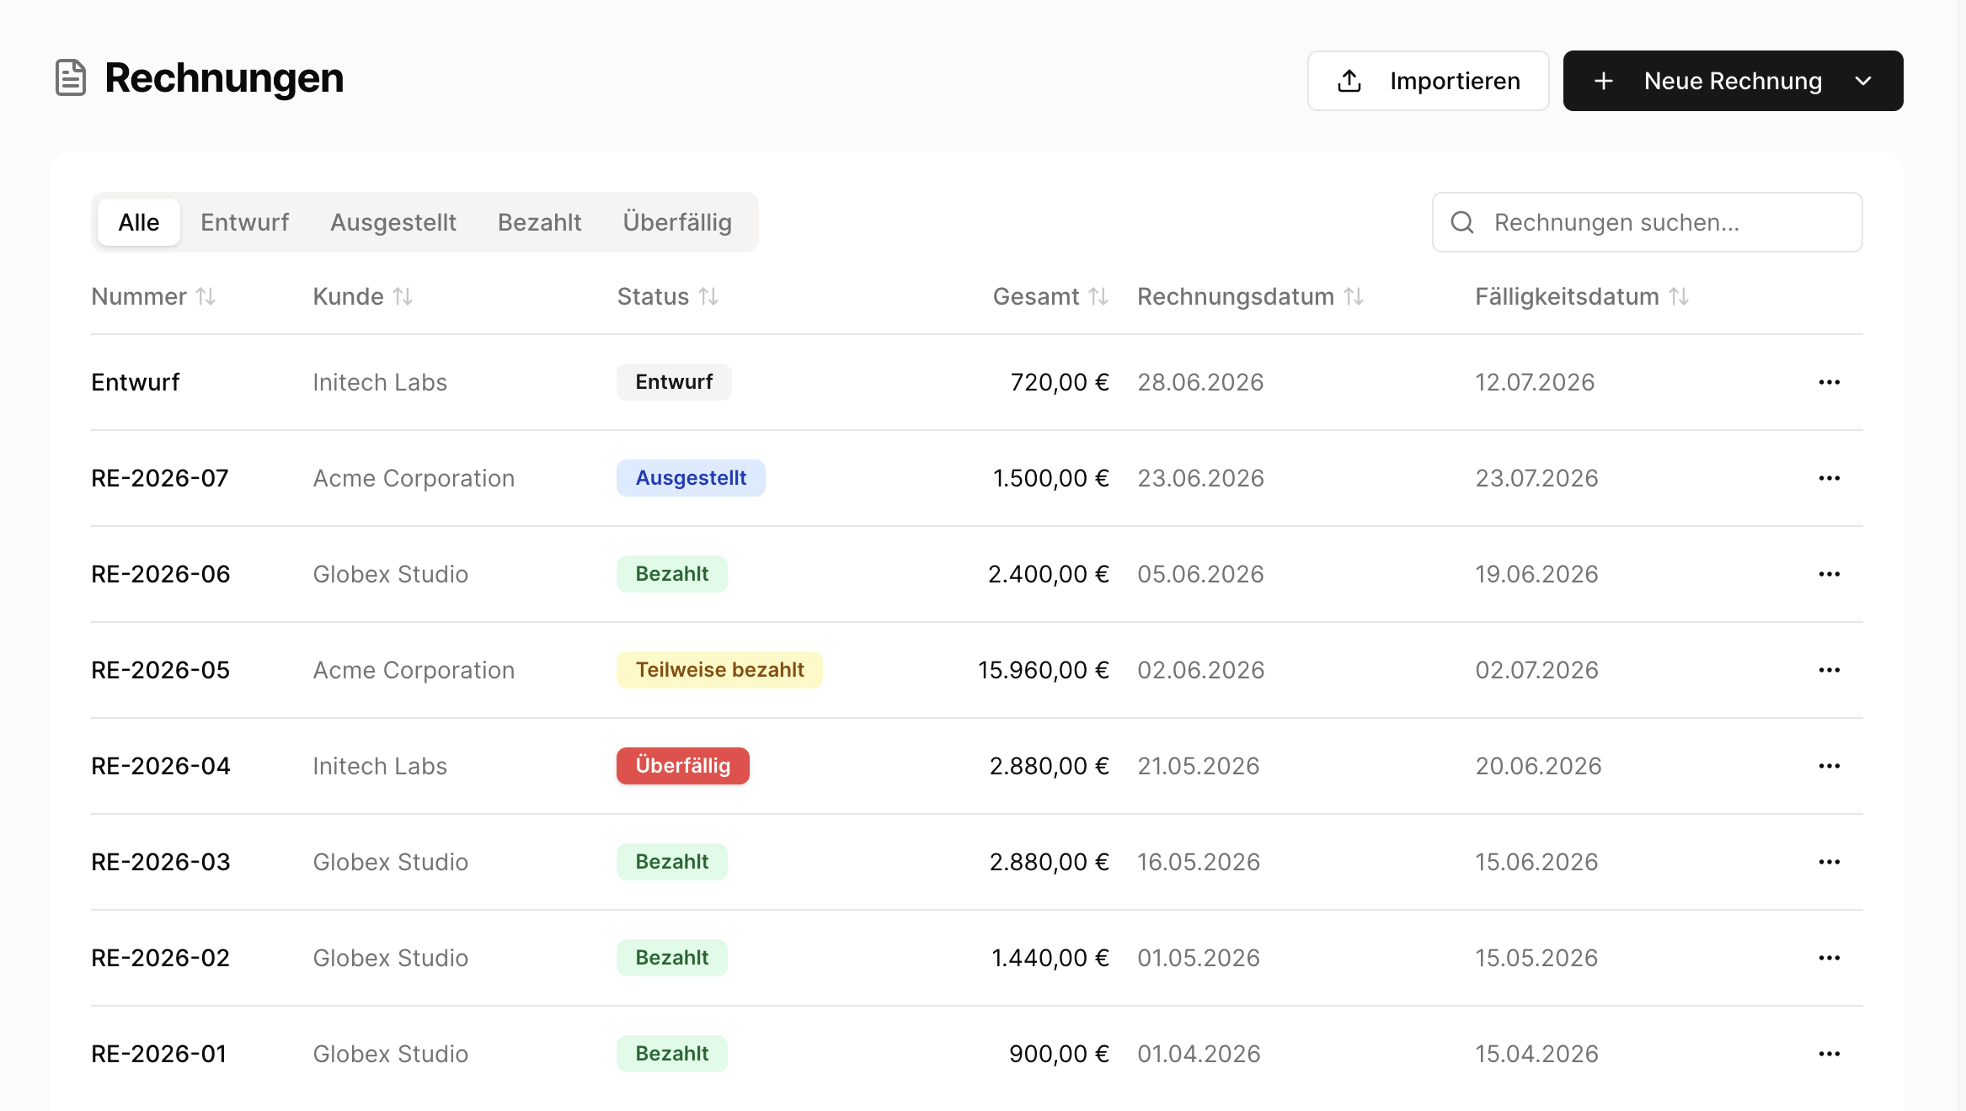The width and height of the screenshot is (1966, 1111).
Task: Click Globex Studio in the RE-2026-03 row
Action: [x=391, y=862]
